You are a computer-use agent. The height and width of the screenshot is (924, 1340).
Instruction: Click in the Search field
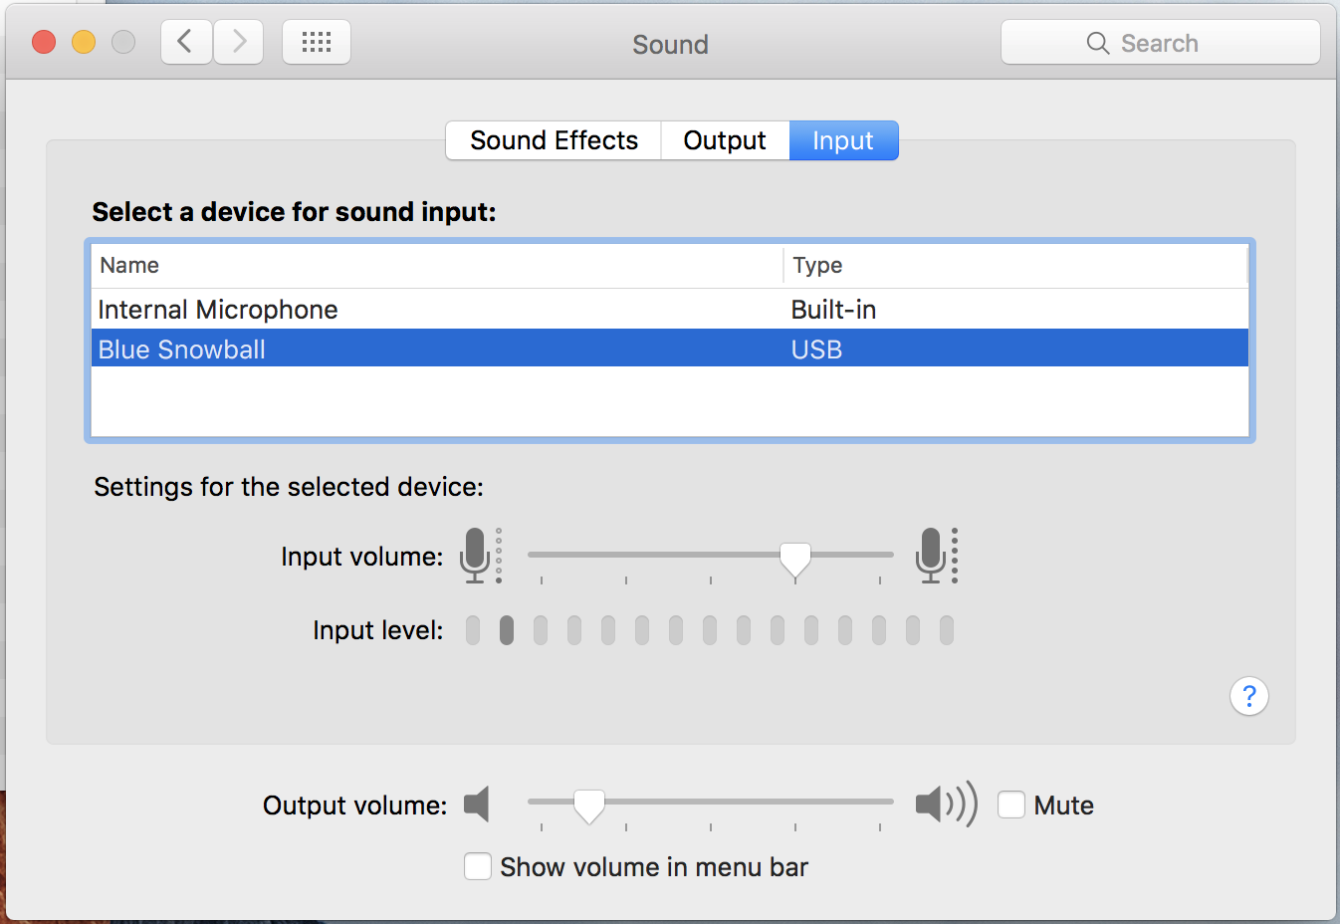pos(1161,43)
